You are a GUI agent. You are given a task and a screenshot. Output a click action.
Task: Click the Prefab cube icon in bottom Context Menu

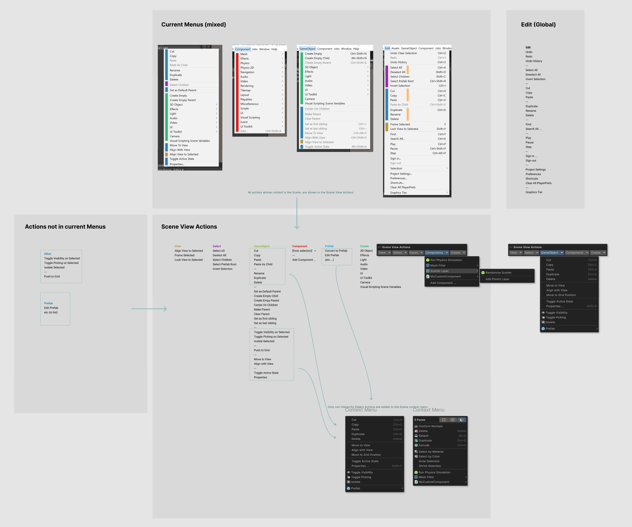point(349,488)
